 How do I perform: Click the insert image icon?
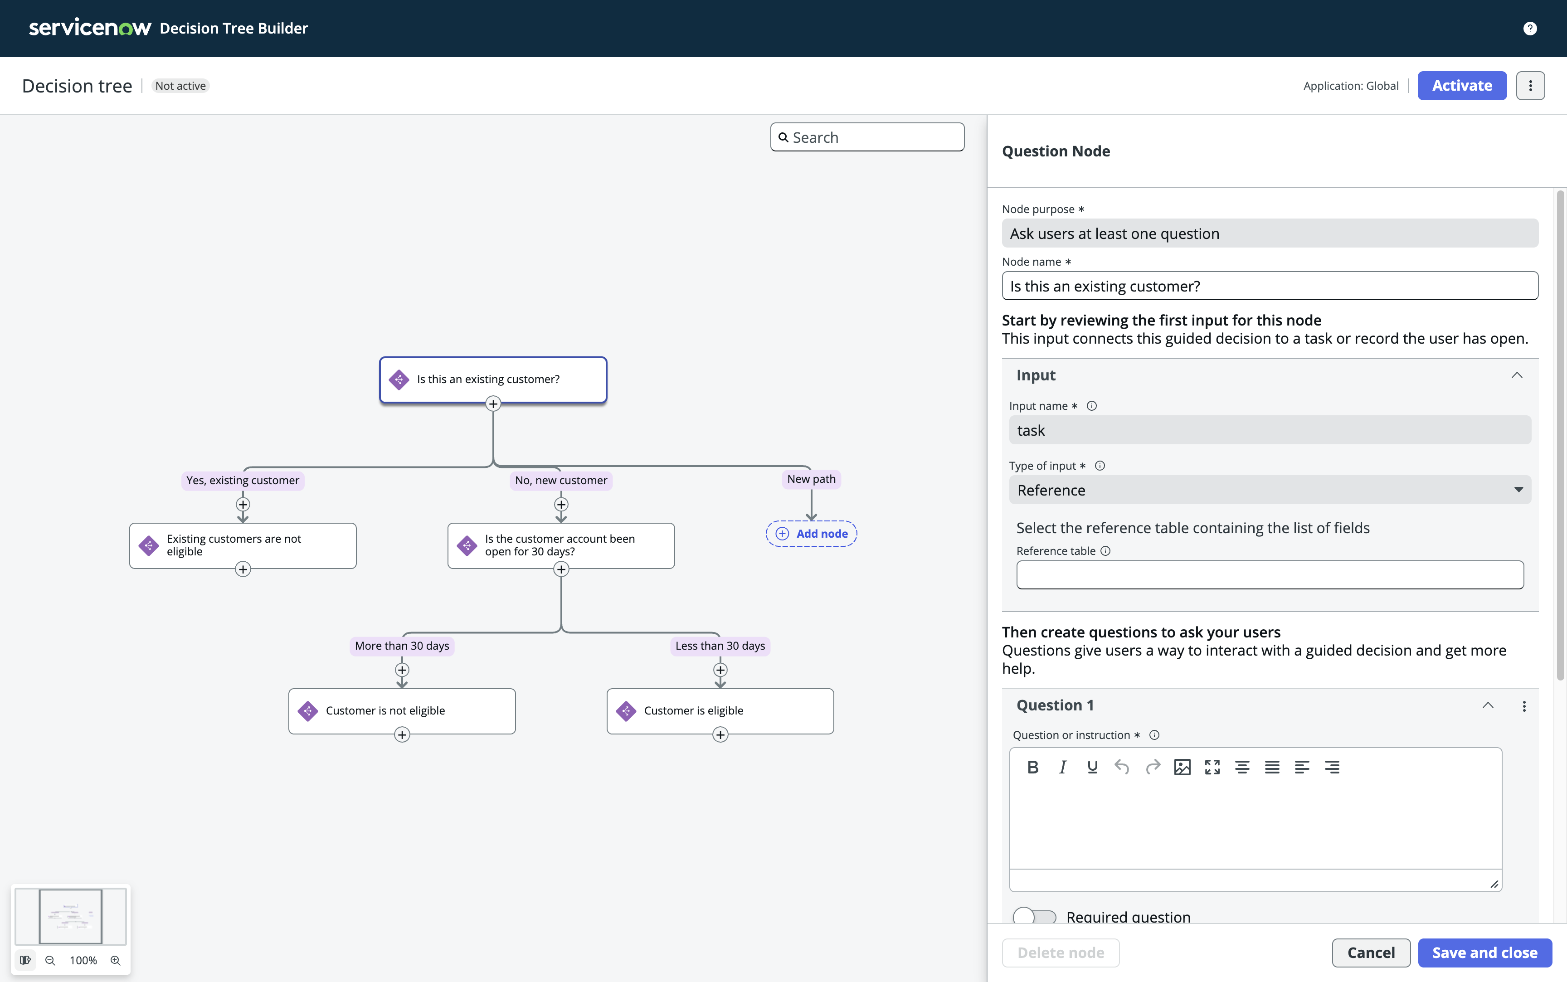click(x=1182, y=767)
